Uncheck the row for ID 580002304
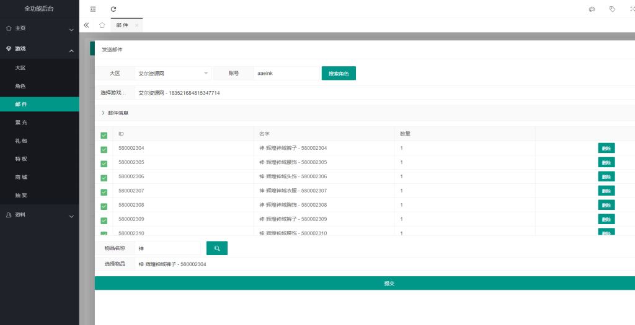Image resolution: width=635 pixels, height=325 pixels. coord(104,149)
